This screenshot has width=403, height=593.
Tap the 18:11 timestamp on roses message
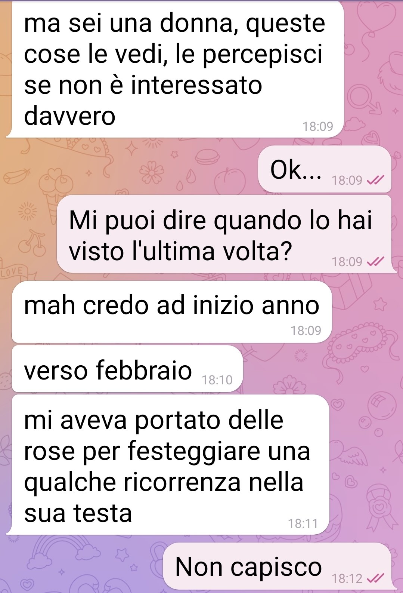coord(303,523)
